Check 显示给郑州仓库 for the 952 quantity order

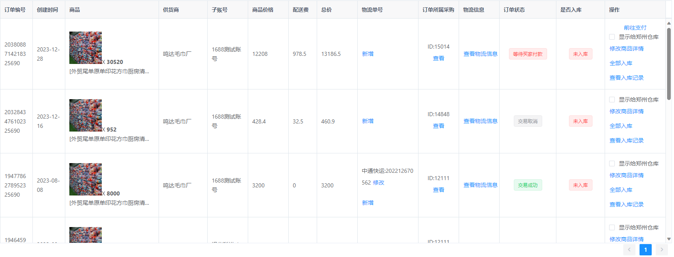point(612,100)
